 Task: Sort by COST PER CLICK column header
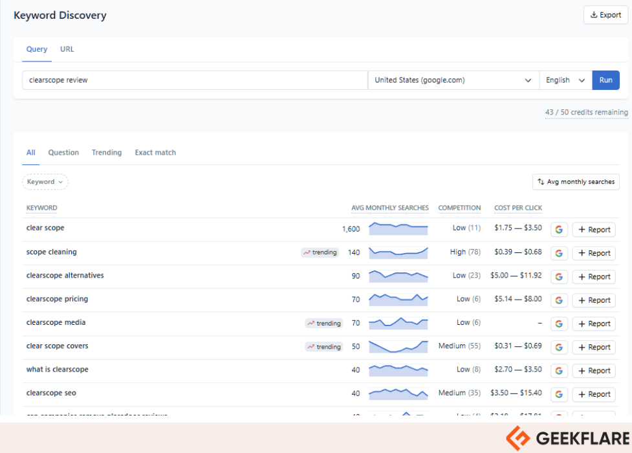[518, 208]
